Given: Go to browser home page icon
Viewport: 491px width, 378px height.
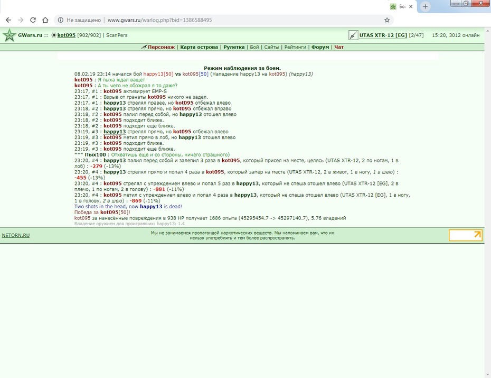Looking at the screenshot, I should click(x=45, y=20).
